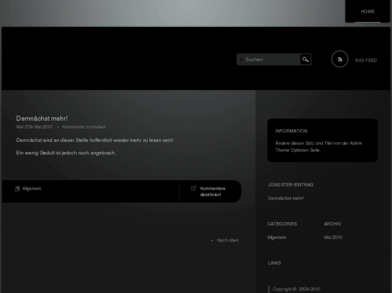Viewport: 392px width, 293px height.
Task: Click the LINKS heading
Action: click(x=274, y=263)
